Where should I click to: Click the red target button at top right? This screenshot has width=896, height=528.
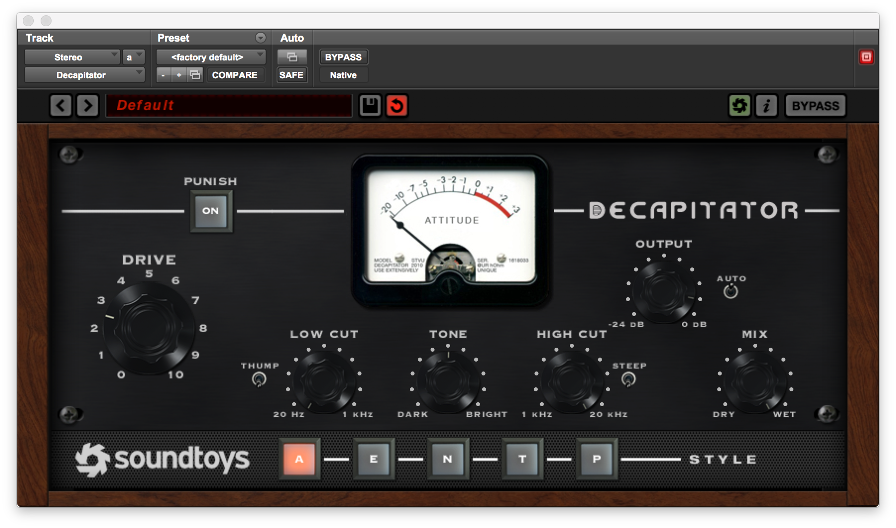pyautogui.click(x=866, y=57)
